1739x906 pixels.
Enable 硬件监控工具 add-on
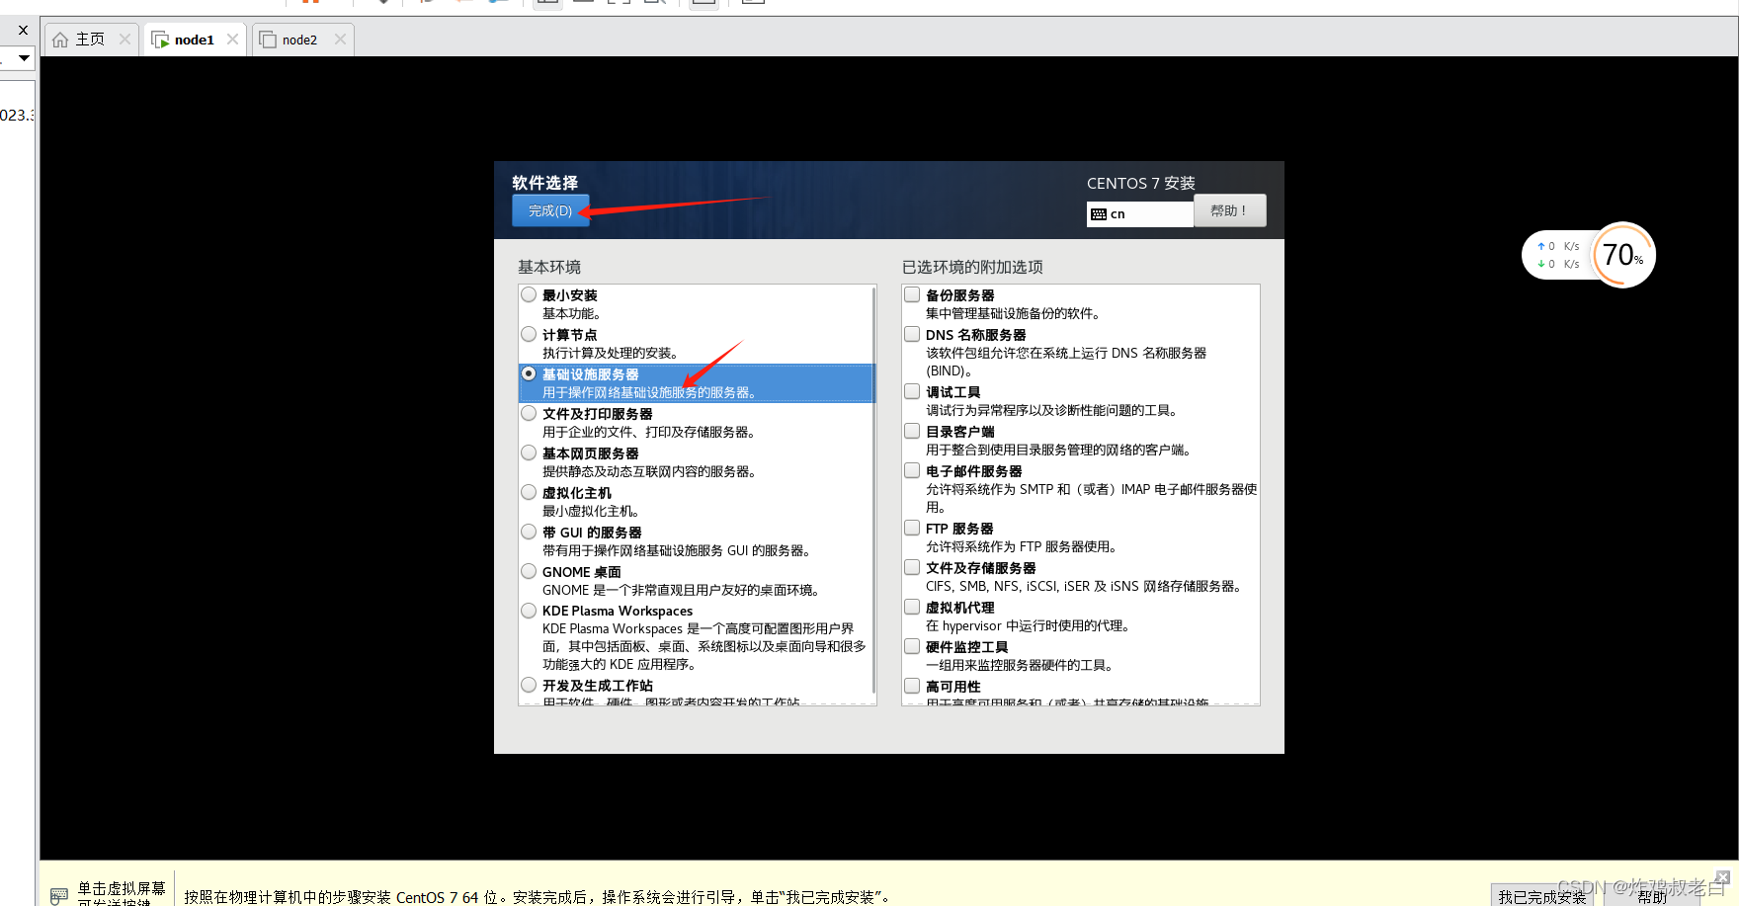[x=912, y=646]
